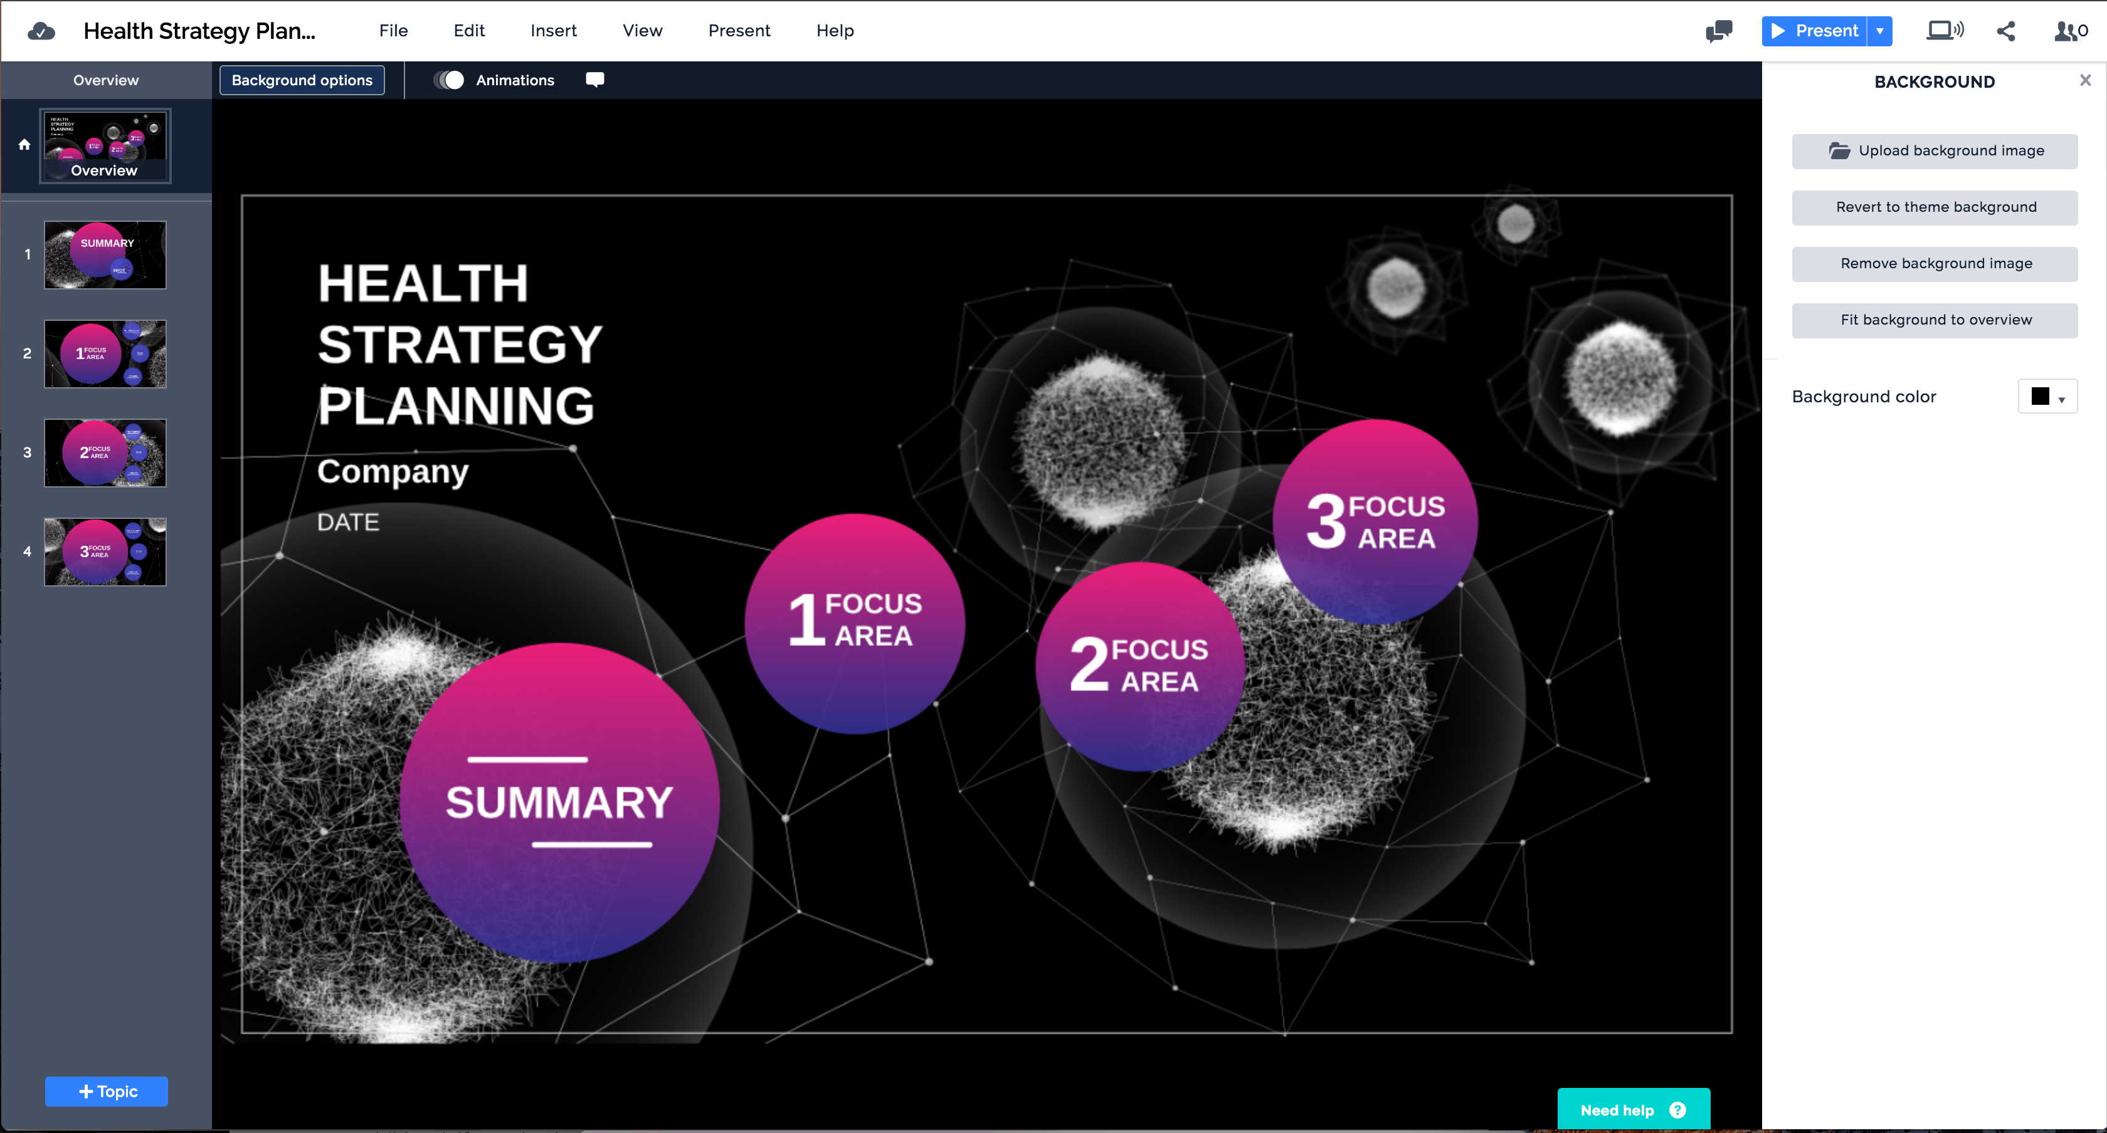
Task: Add a new topic with +Topic
Action: tap(107, 1091)
